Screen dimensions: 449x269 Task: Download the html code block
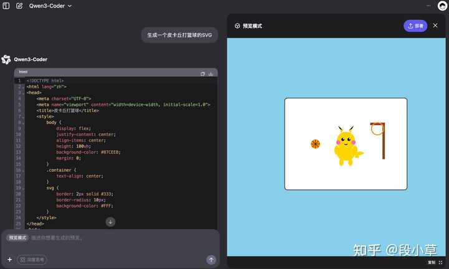pyautogui.click(x=211, y=73)
